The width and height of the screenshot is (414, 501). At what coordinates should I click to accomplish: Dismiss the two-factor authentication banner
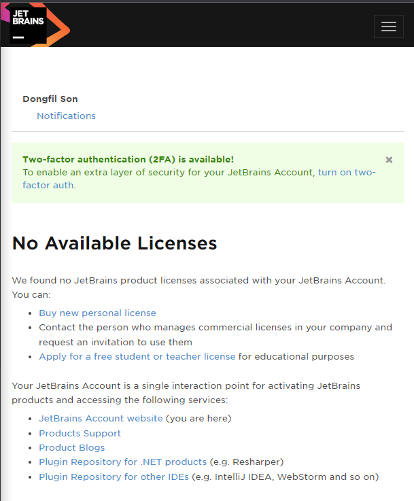(x=389, y=160)
